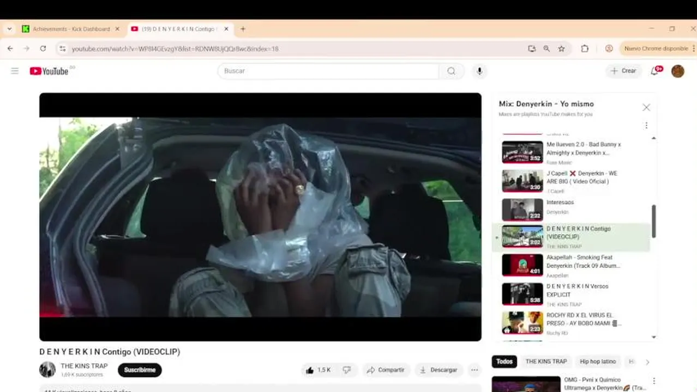Click the Compartir button
Screen dimensions: 697x392
point(386,370)
